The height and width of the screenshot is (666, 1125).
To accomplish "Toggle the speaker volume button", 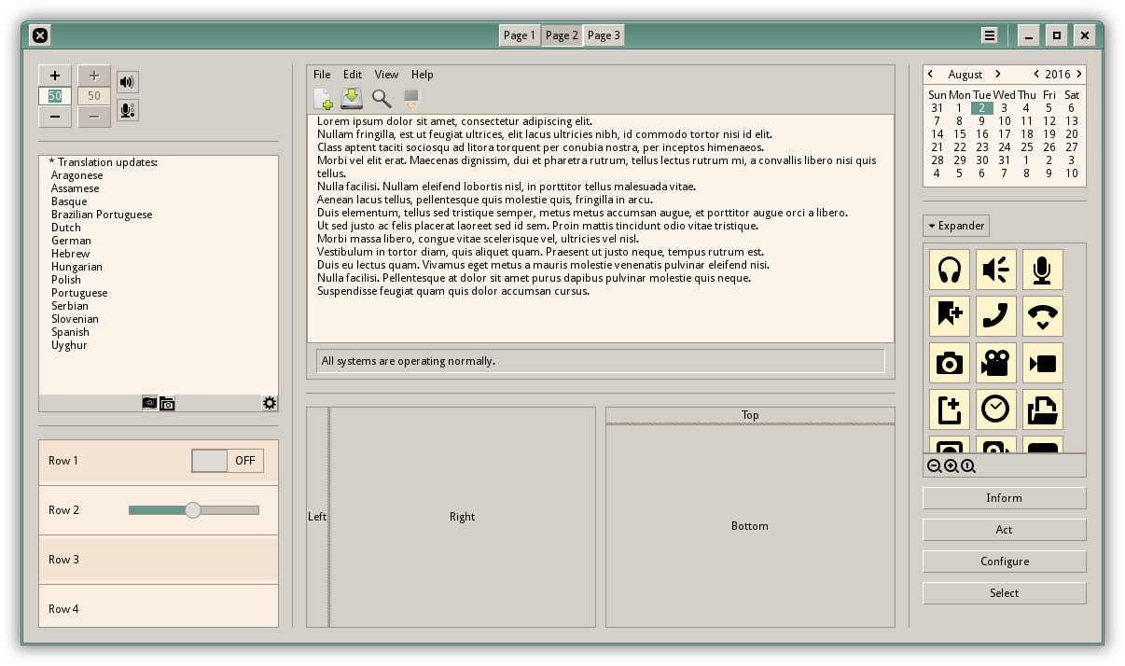I will 128,82.
